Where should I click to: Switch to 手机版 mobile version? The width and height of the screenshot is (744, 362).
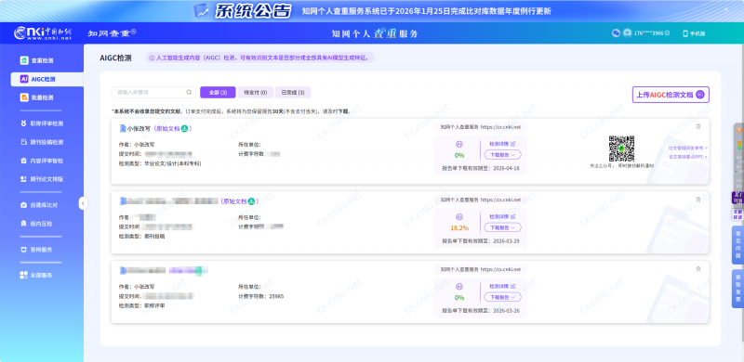coord(694,33)
